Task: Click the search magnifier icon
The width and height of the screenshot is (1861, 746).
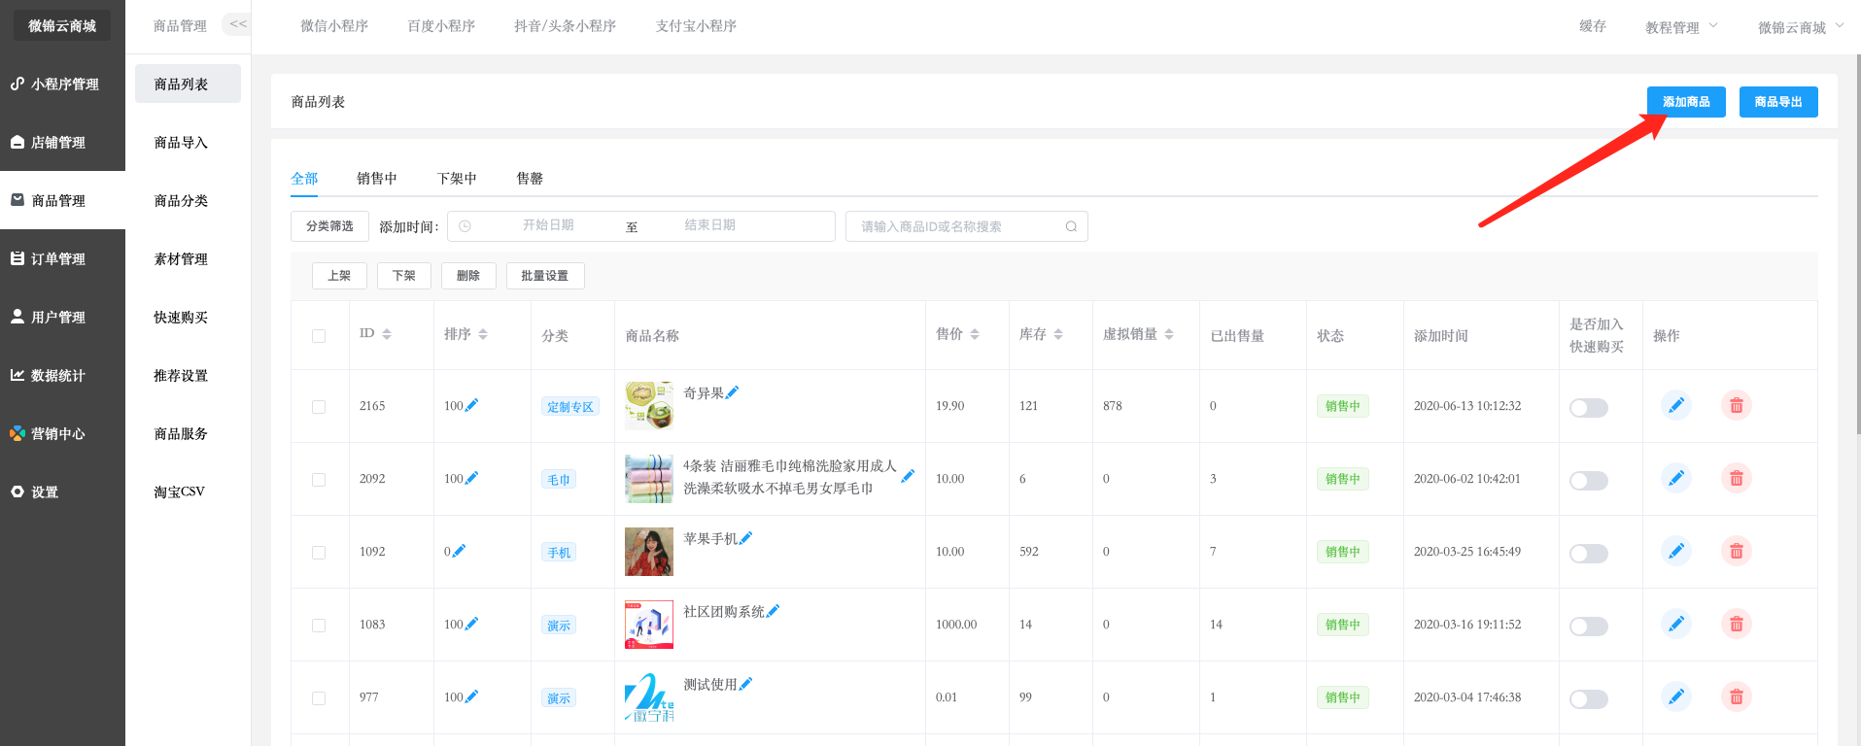Action: pyautogui.click(x=1071, y=226)
